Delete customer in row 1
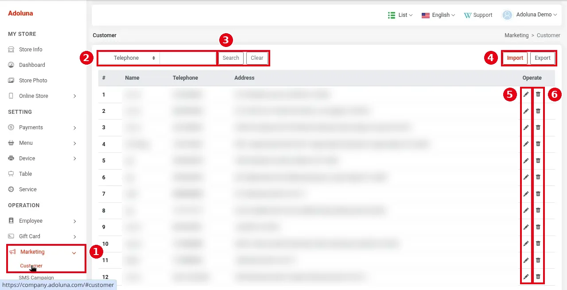This screenshot has height=290, width=567. click(x=538, y=94)
